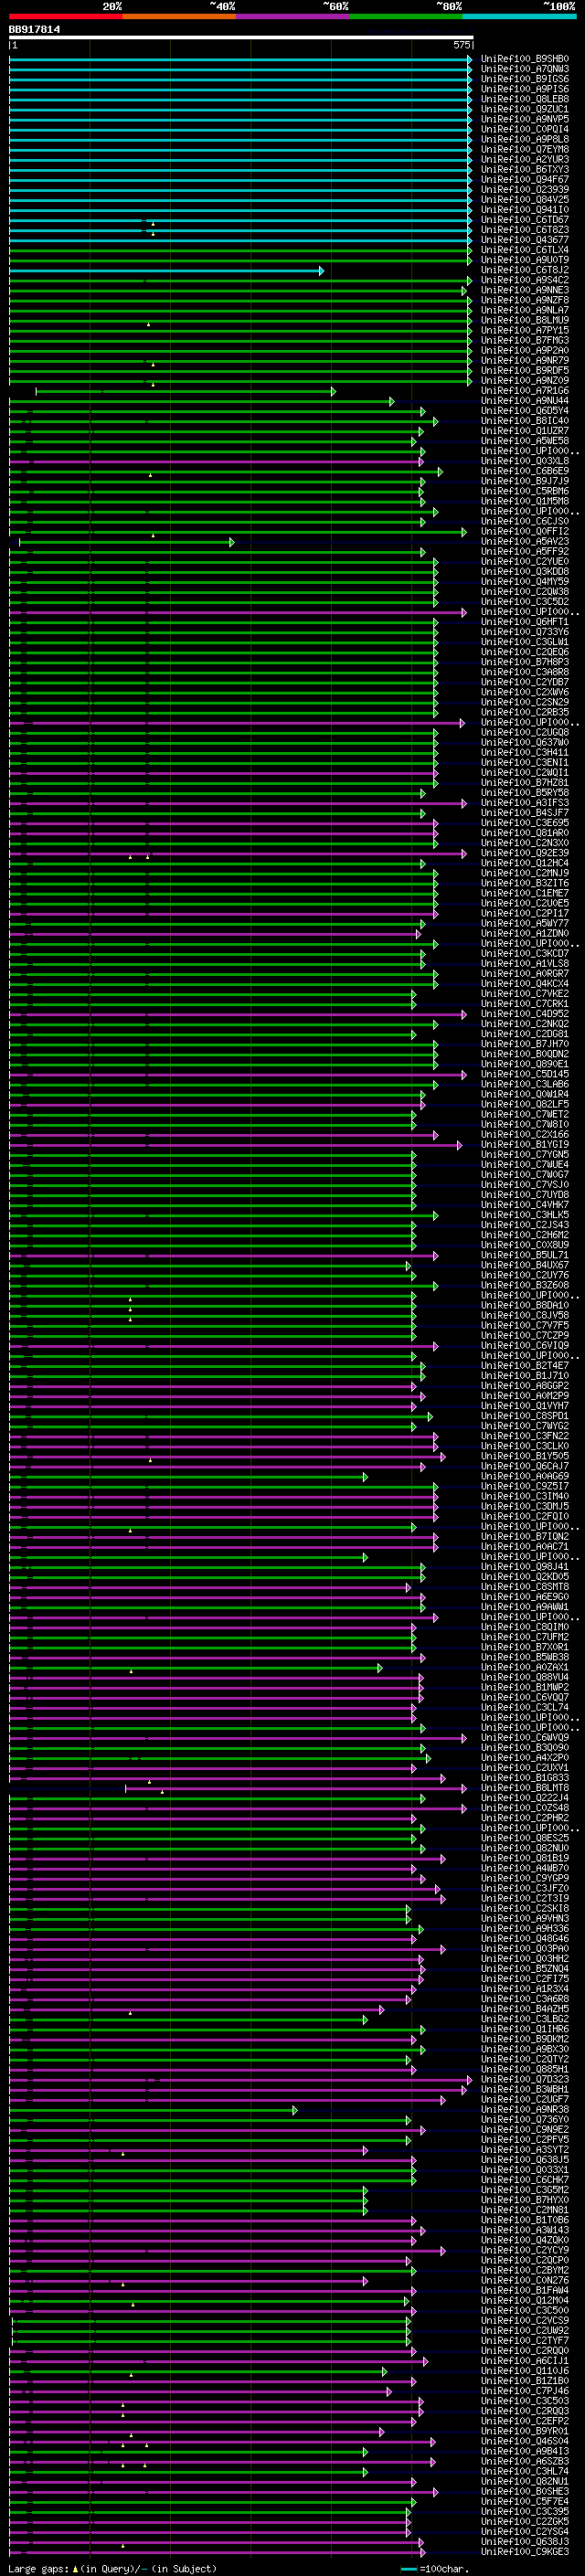
Task: Click the UniRef100_A7PY15 entry
Action: tap(525, 330)
